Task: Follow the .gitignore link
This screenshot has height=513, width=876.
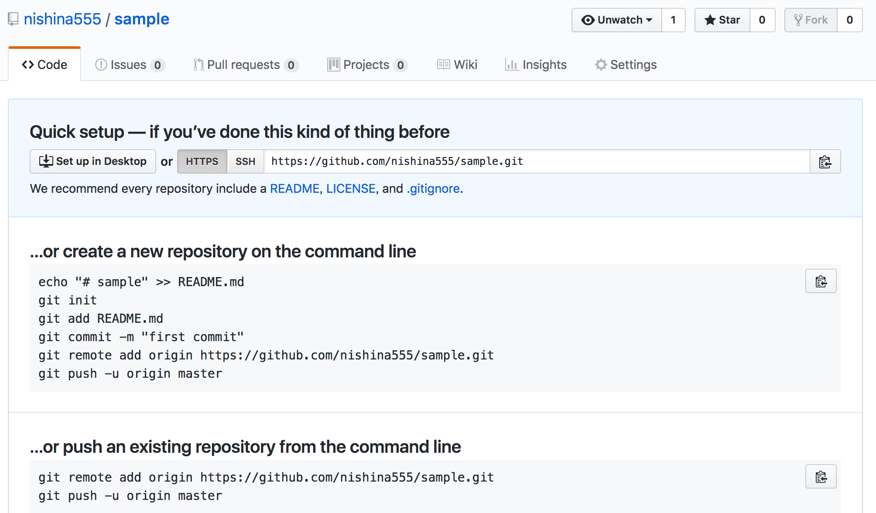Action: pos(433,188)
